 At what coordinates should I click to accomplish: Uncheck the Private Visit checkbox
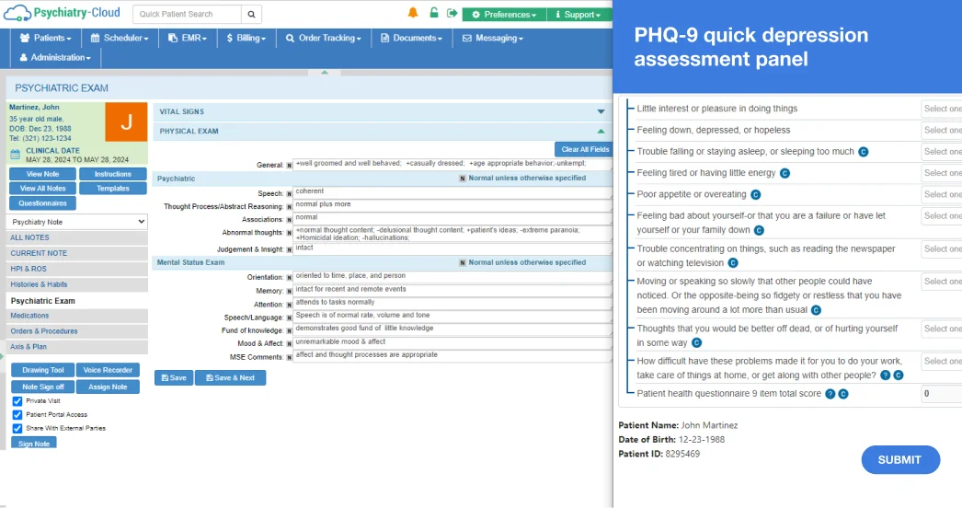coord(17,401)
